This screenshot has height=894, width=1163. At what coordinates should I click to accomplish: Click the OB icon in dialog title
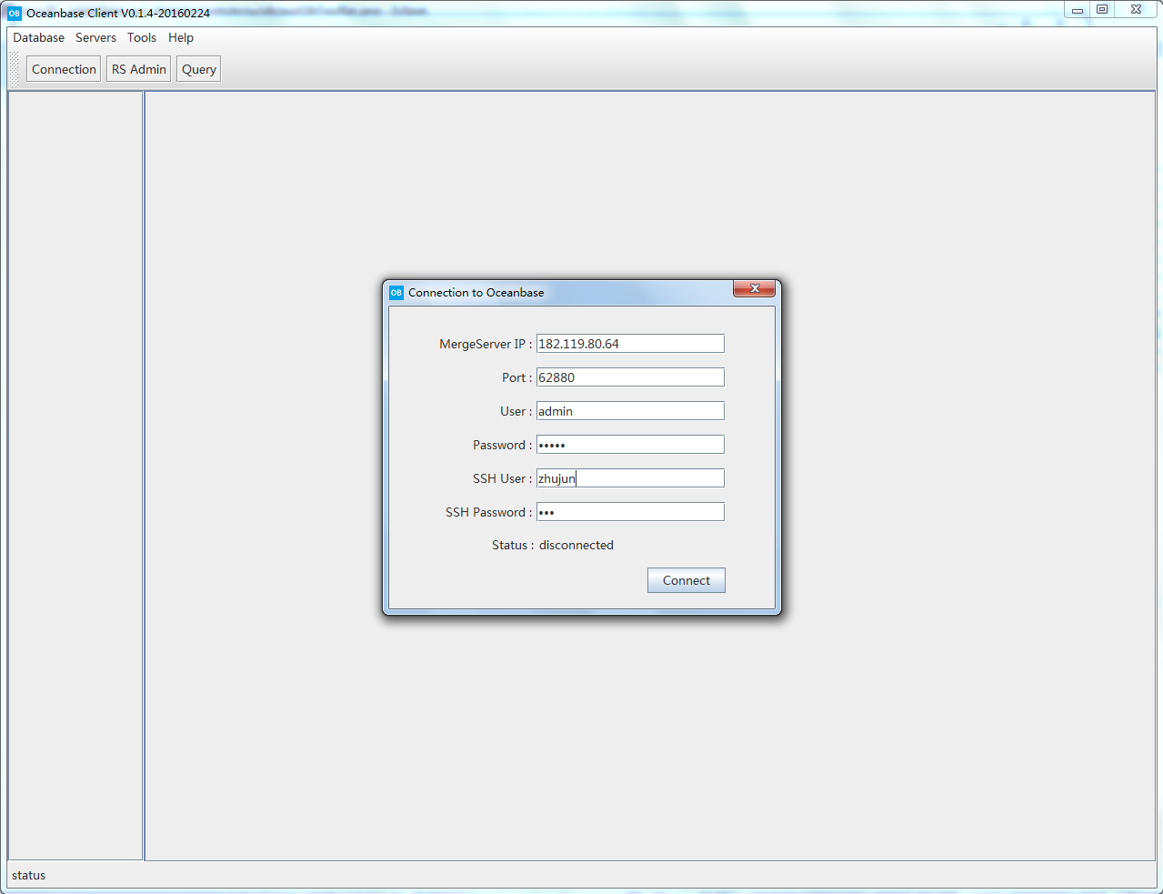click(x=396, y=293)
